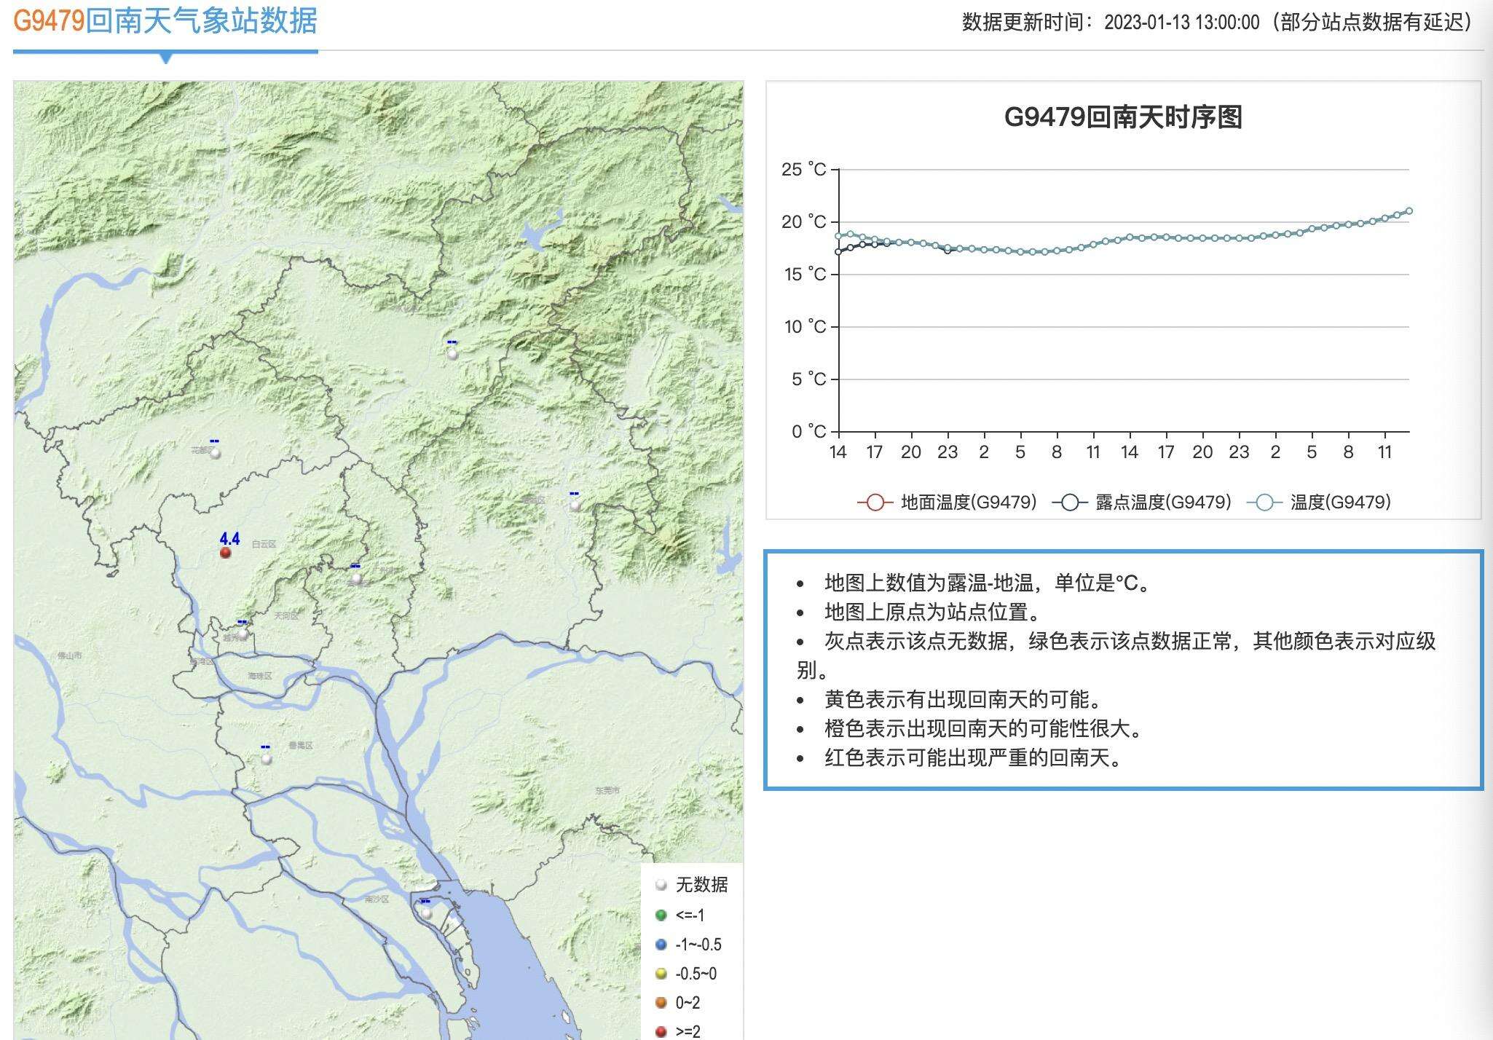Click the 10 °C y-axis label

pos(805,327)
